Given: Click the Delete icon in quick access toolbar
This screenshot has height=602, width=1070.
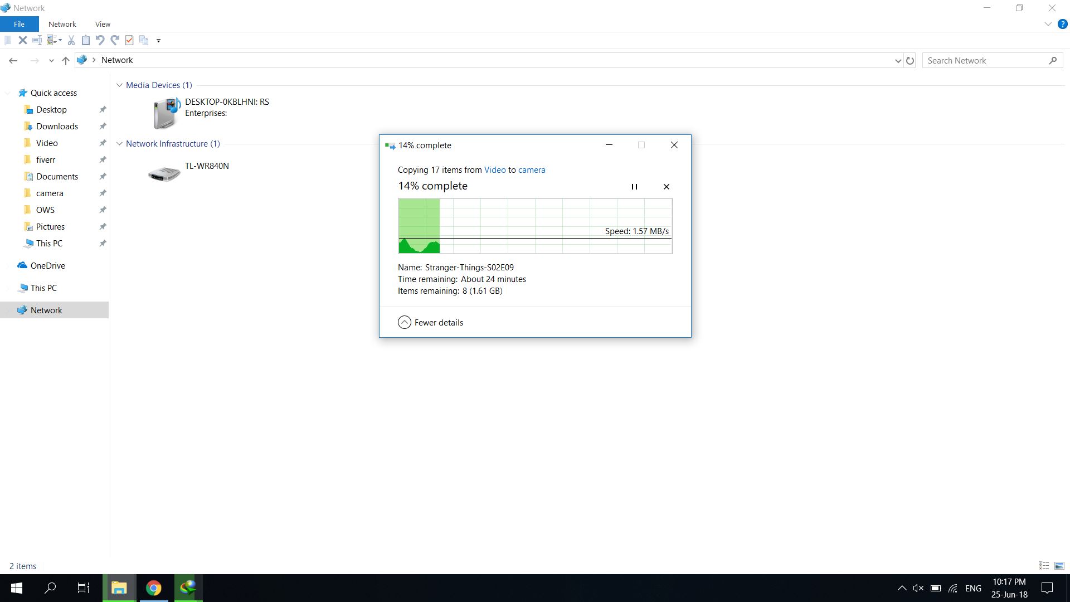Looking at the screenshot, I should pyautogui.click(x=23, y=40).
